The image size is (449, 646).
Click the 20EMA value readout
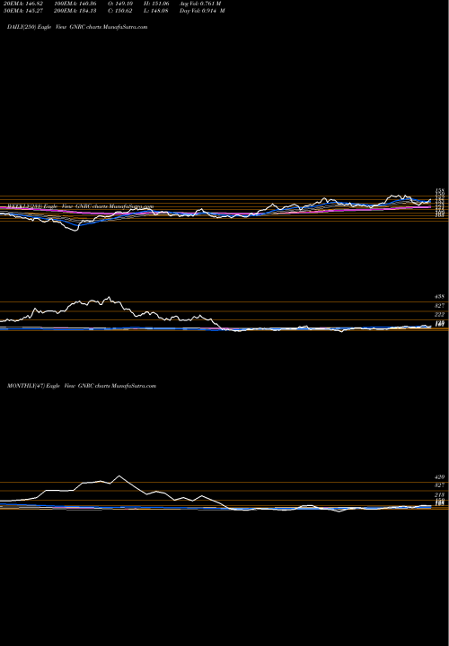click(22, 4)
